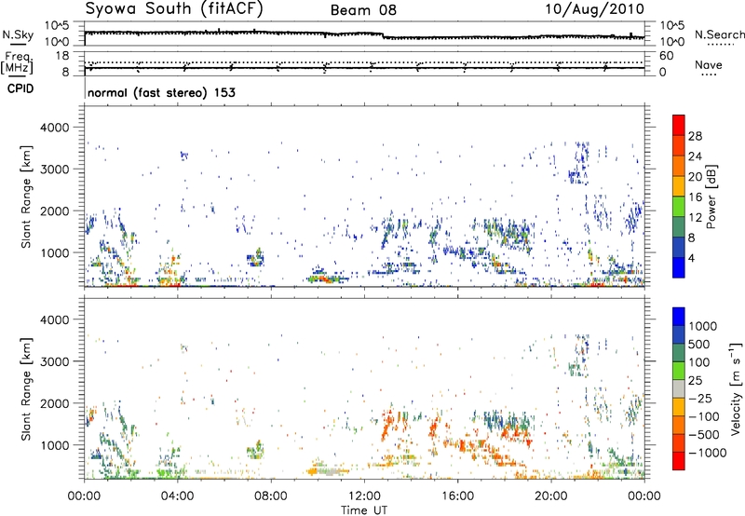Screen dimensions: 745x516
Task: Click the left '10^5' noise axis label
Action: pyautogui.click(x=58, y=26)
